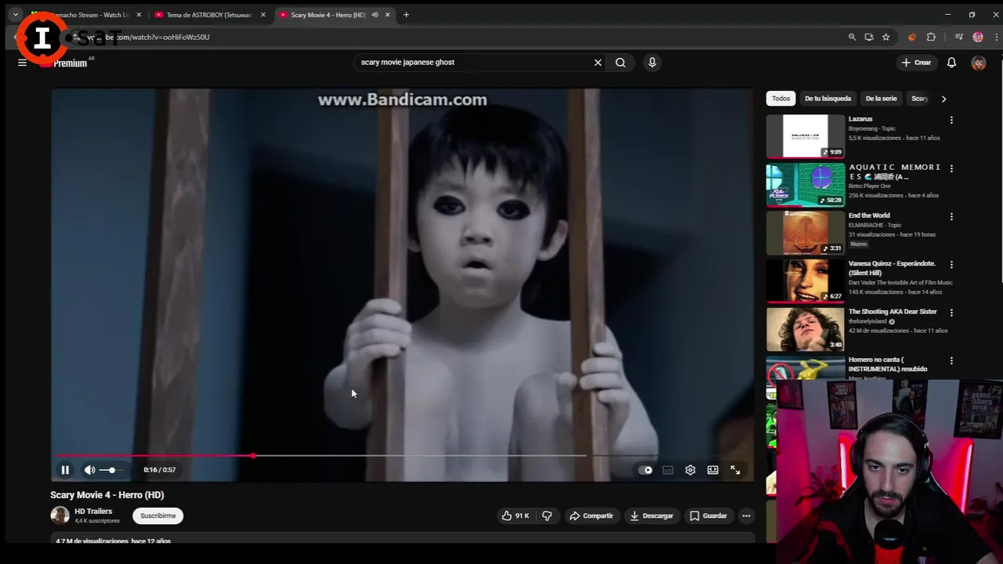Open the browser extensions puzzle icon
The height and width of the screenshot is (564, 1003).
(x=931, y=37)
